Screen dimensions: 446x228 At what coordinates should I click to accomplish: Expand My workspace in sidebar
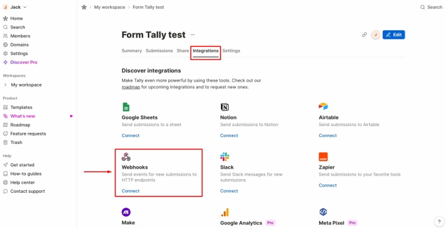tap(5, 85)
